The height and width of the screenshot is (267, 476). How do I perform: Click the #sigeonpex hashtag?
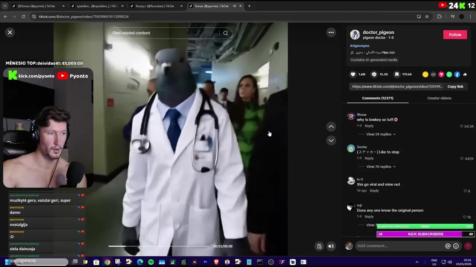pyautogui.click(x=360, y=46)
